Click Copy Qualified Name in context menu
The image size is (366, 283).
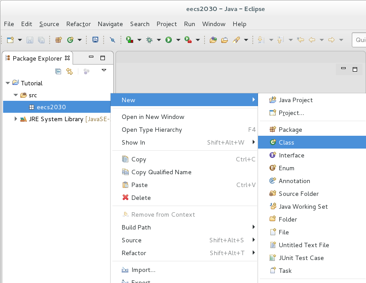click(184, 172)
